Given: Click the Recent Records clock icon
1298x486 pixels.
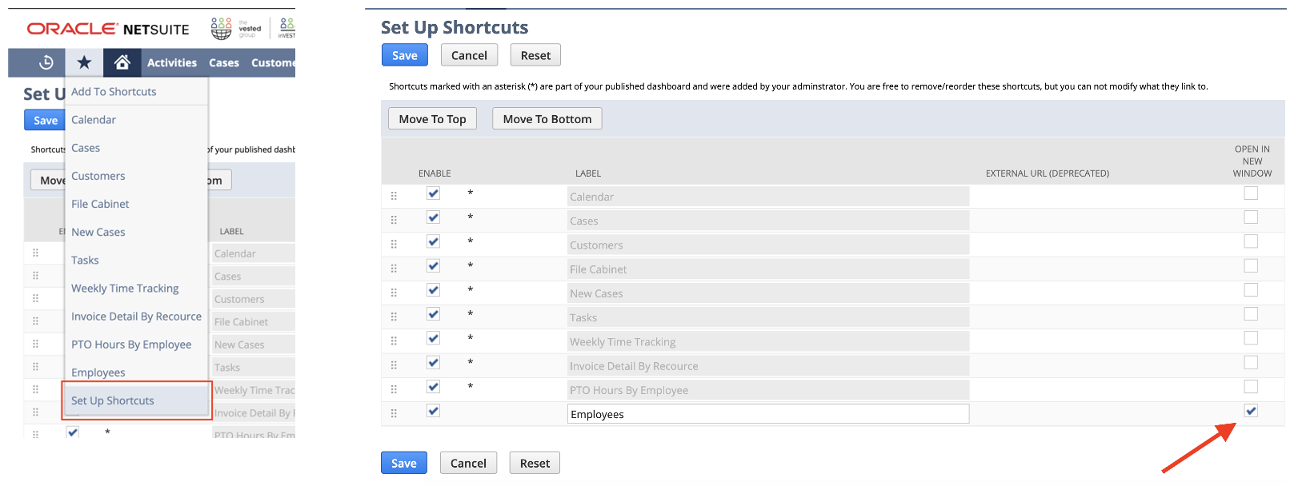Looking at the screenshot, I should pyautogui.click(x=46, y=62).
